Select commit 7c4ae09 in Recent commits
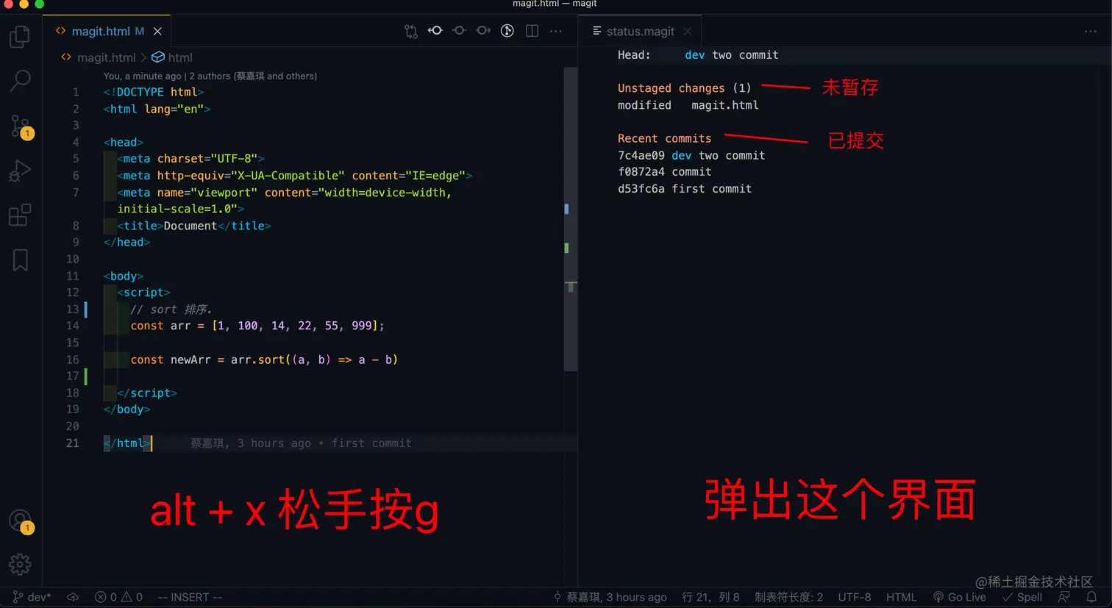This screenshot has width=1112, height=608. [x=691, y=155]
